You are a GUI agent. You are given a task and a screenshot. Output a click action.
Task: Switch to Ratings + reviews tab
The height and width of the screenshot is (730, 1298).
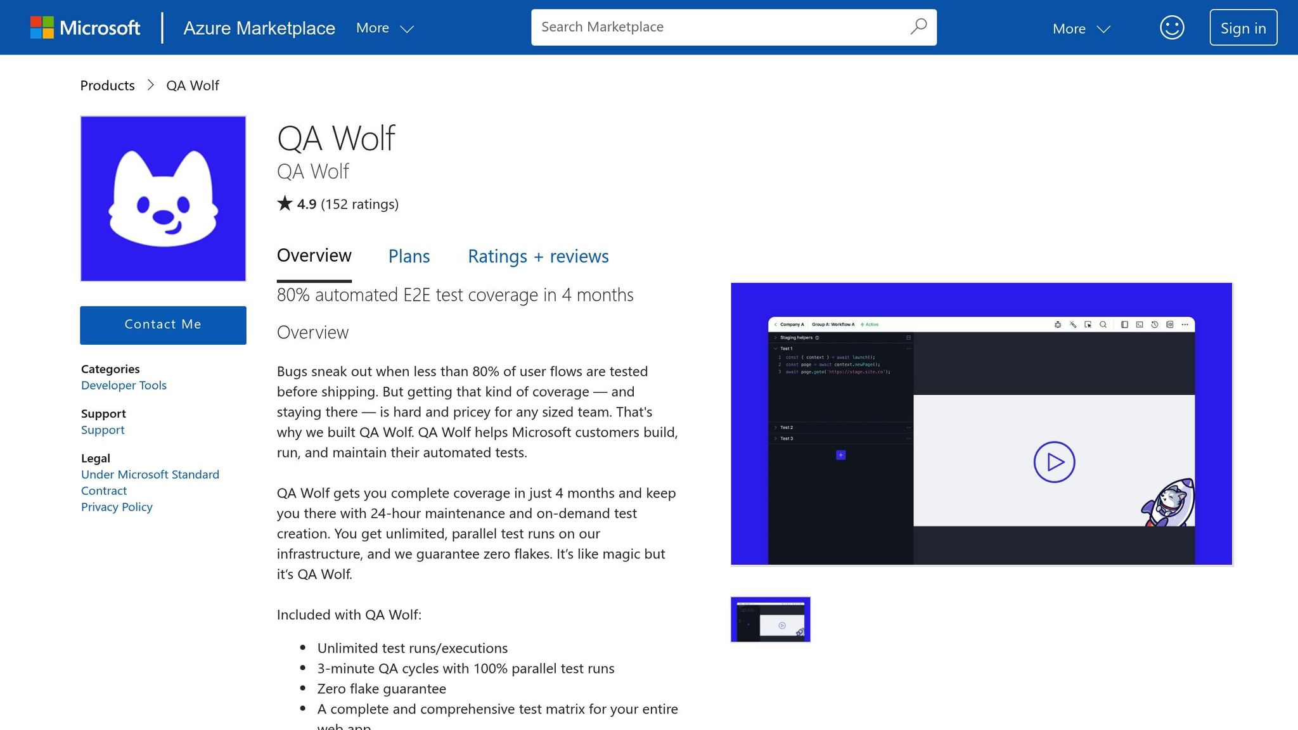[x=538, y=256]
